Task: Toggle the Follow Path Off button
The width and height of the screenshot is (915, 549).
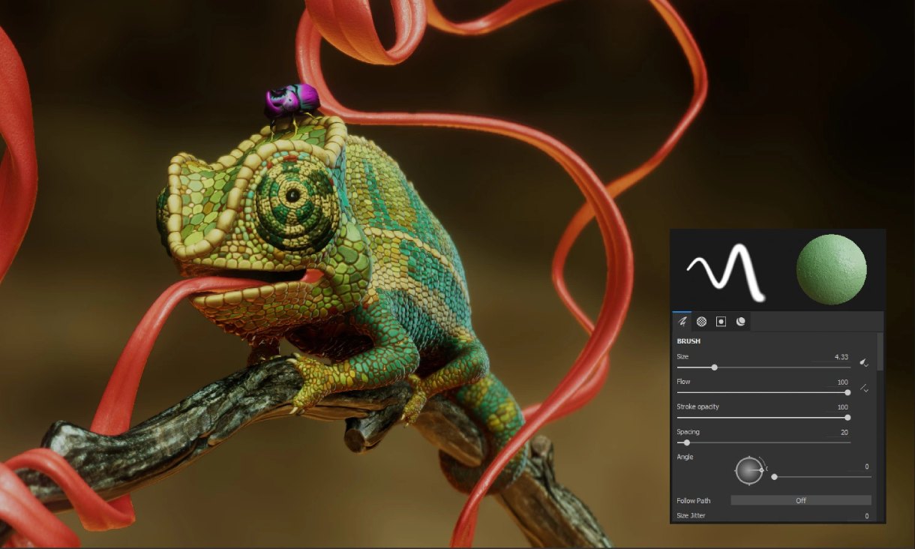Action: pyautogui.click(x=800, y=500)
